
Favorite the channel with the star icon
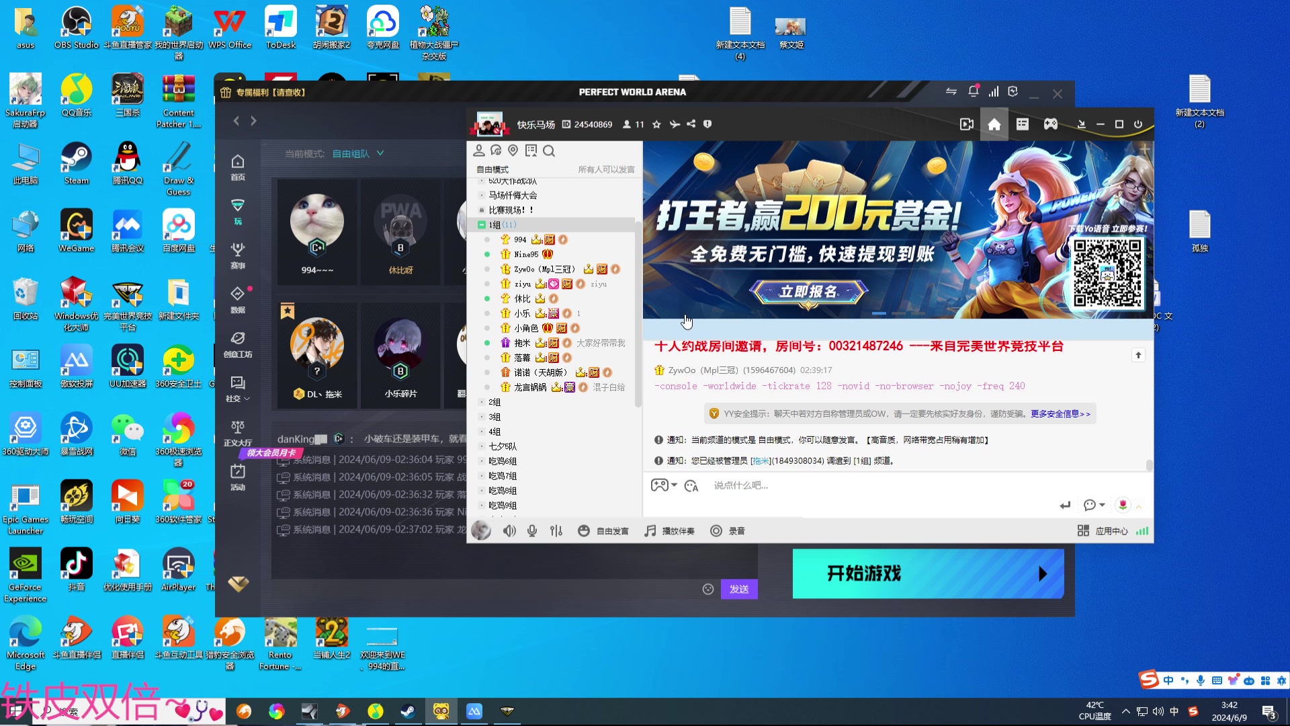[656, 124]
